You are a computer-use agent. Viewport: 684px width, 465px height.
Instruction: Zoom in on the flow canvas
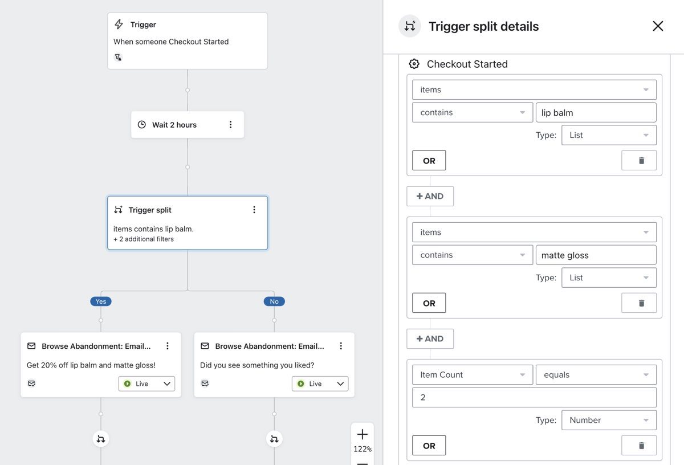click(362, 435)
